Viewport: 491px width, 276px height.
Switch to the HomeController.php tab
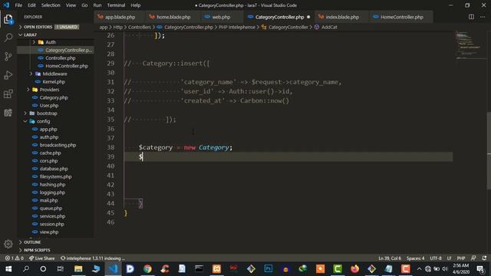point(401,17)
